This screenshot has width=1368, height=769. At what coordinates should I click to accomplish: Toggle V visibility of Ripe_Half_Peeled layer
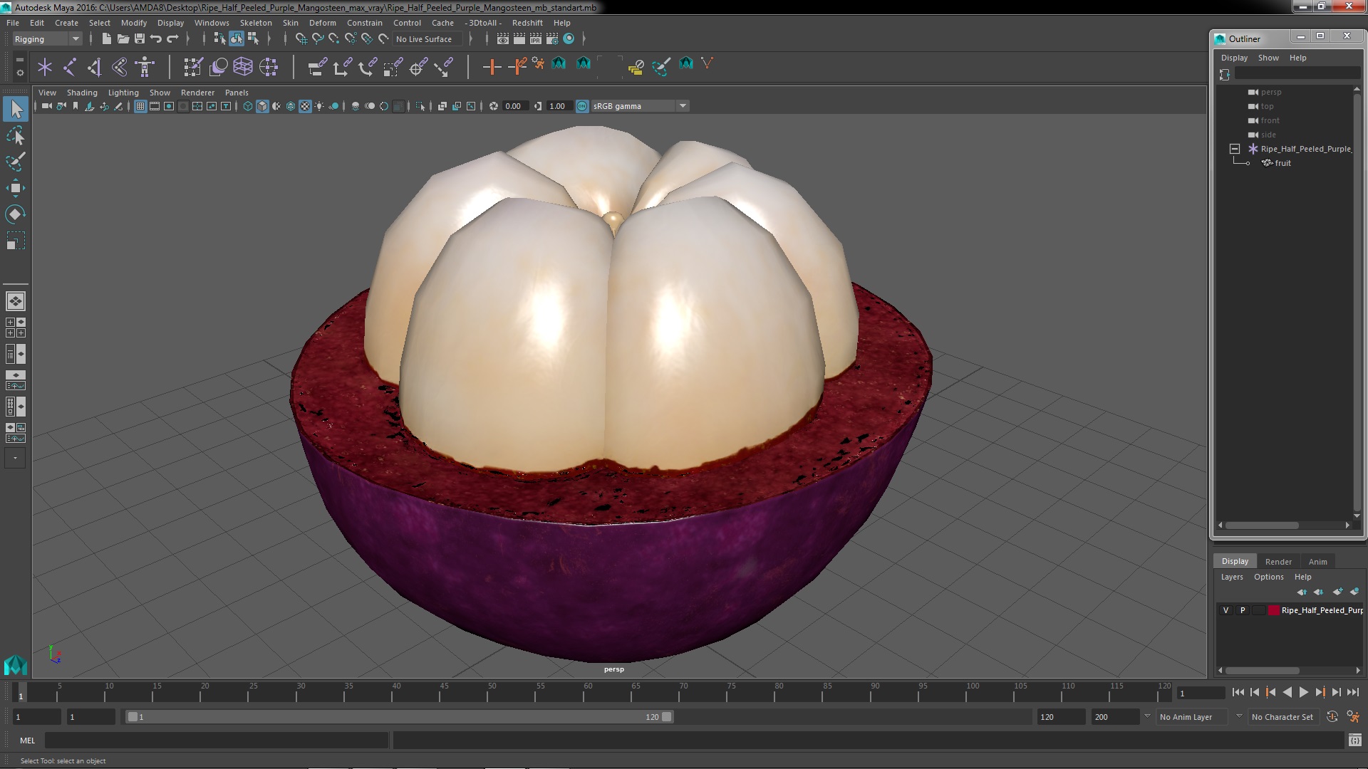point(1225,610)
